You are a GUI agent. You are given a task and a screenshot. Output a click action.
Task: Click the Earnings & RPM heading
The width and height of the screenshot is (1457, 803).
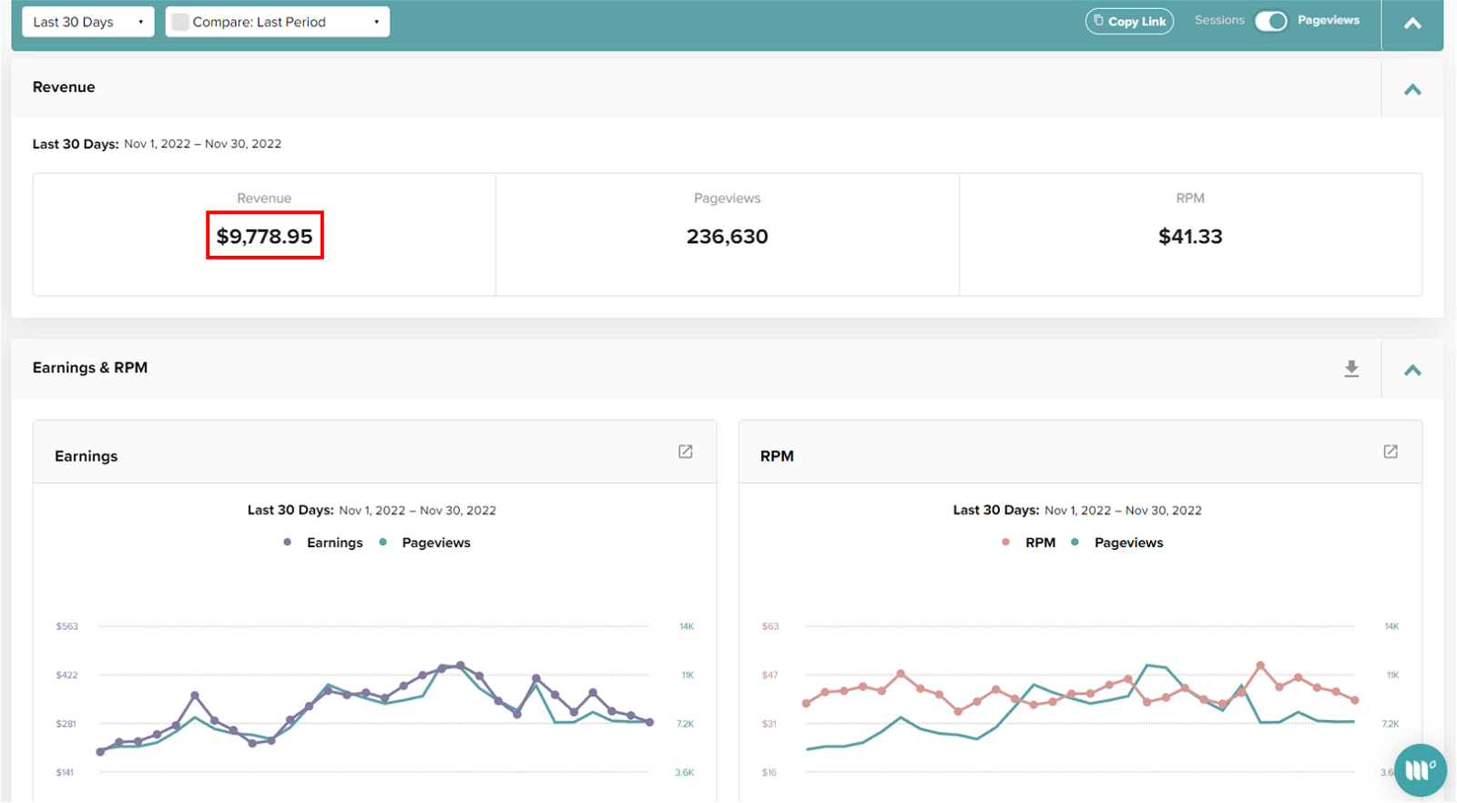point(90,368)
